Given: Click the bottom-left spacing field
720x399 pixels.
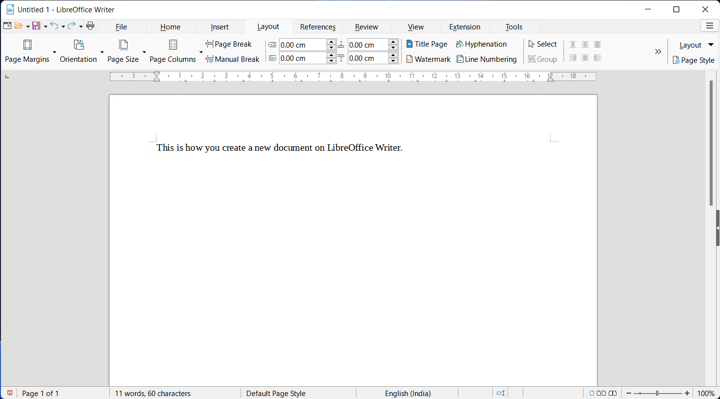Looking at the screenshot, I should [303, 58].
